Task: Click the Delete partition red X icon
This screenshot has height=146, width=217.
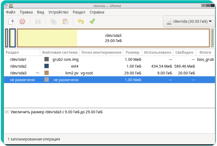Action: 22,21
